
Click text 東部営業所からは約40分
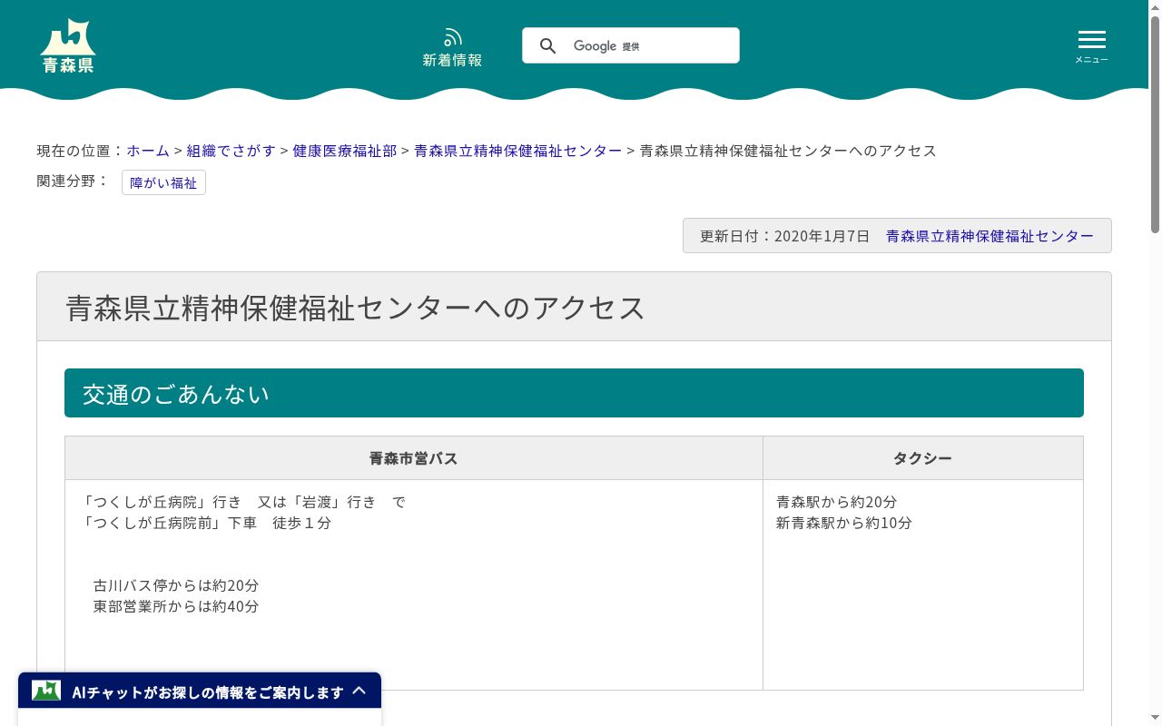[x=176, y=606]
